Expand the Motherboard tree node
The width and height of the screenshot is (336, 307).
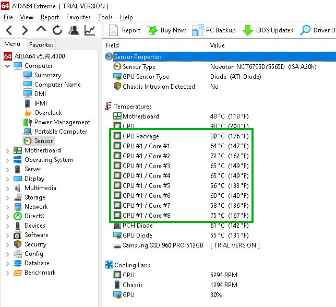point(7,151)
